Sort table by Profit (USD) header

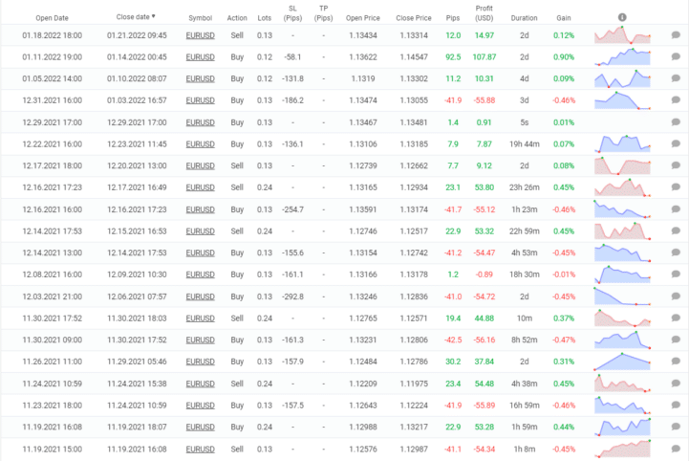pyautogui.click(x=484, y=13)
